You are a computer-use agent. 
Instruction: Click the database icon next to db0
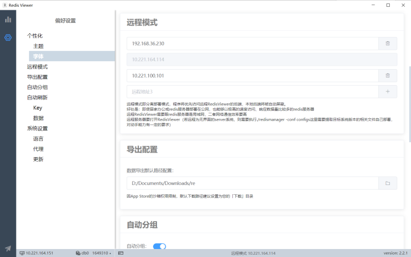click(x=78, y=253)
